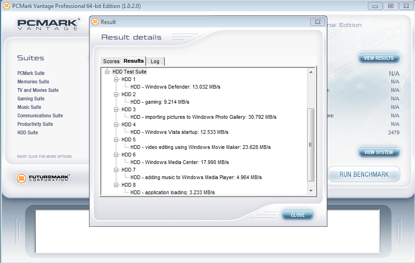Start the test with RUN BENCHMARK
This screenshot has width=415, height=263.
[x=364, y=174]
